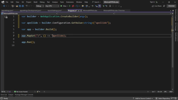The image size is (178, 100).
Task: Click the new item icon in toolbar
Action: pyautogui.click(x=13, y=6)
